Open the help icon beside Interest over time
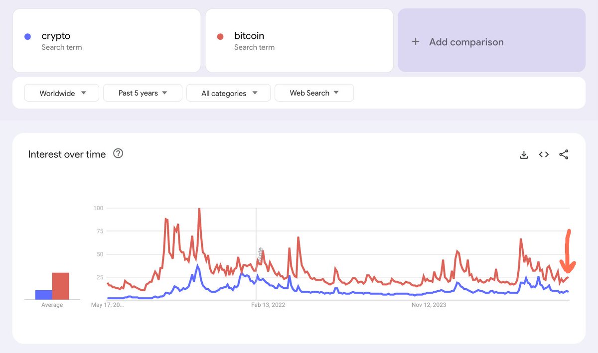Image resolution: width=598 pixels, height=353 pixels. (x=118, y=153)
